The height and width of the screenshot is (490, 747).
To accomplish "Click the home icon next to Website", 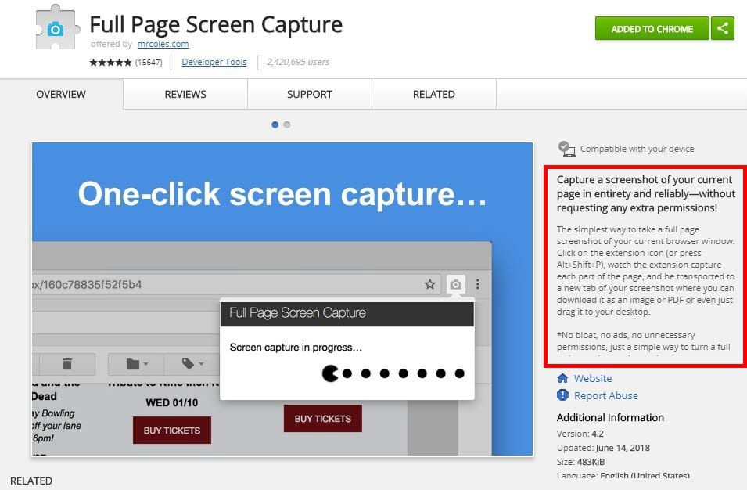I will [x=562, y=378].
